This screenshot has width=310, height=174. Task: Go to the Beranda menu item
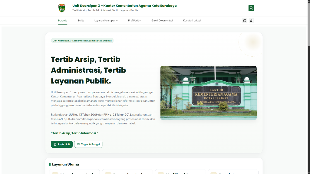pyautogui.click(x=63, y=21)
